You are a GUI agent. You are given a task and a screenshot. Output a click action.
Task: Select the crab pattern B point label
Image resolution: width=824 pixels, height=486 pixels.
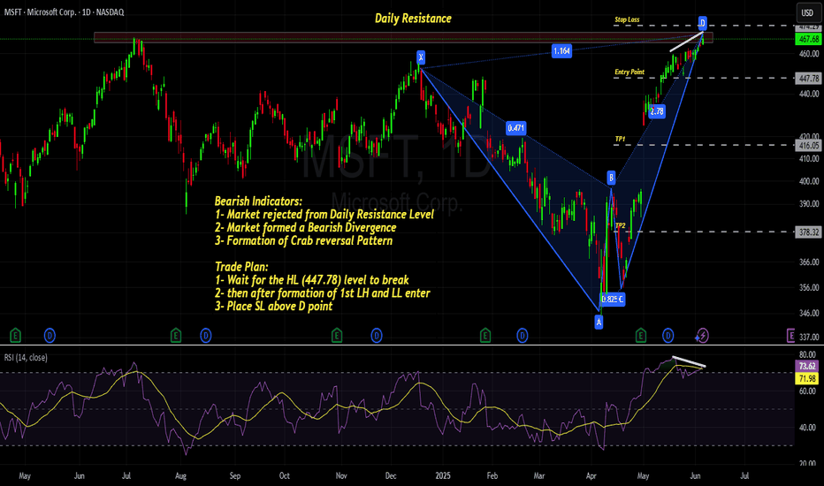pyautogui.click(x=611, y=178)
